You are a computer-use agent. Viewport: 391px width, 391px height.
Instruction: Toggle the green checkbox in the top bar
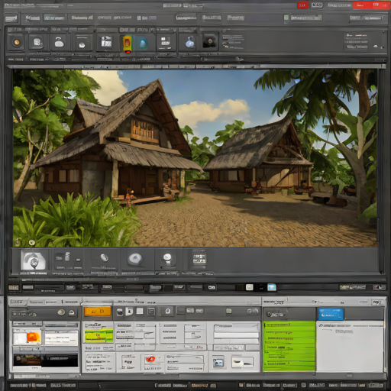coord(286,18)
